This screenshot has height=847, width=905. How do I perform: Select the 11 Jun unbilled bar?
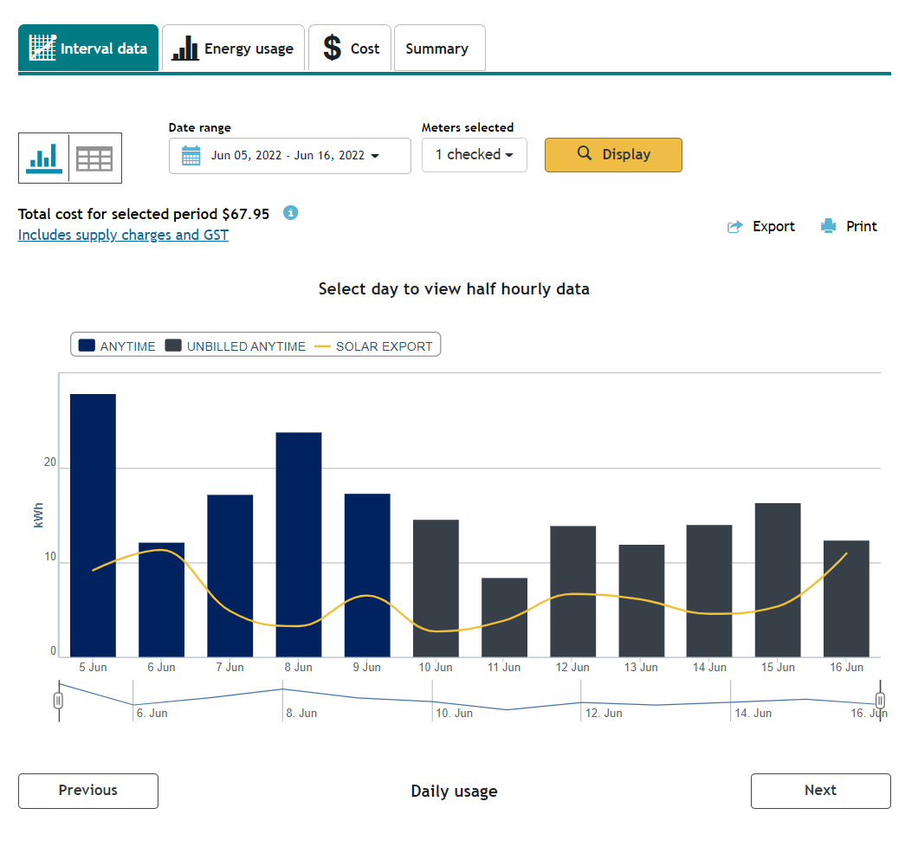504,617
